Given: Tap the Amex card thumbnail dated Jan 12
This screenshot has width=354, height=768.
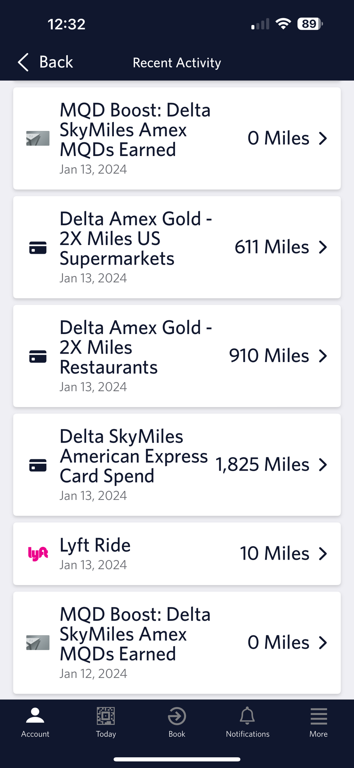Looking at the screenshot, I should pos(38,642).
